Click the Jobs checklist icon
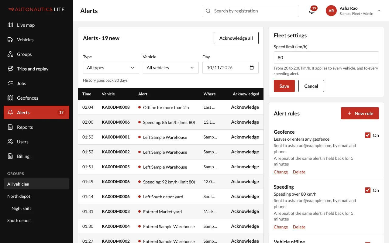 coord(10,84)
